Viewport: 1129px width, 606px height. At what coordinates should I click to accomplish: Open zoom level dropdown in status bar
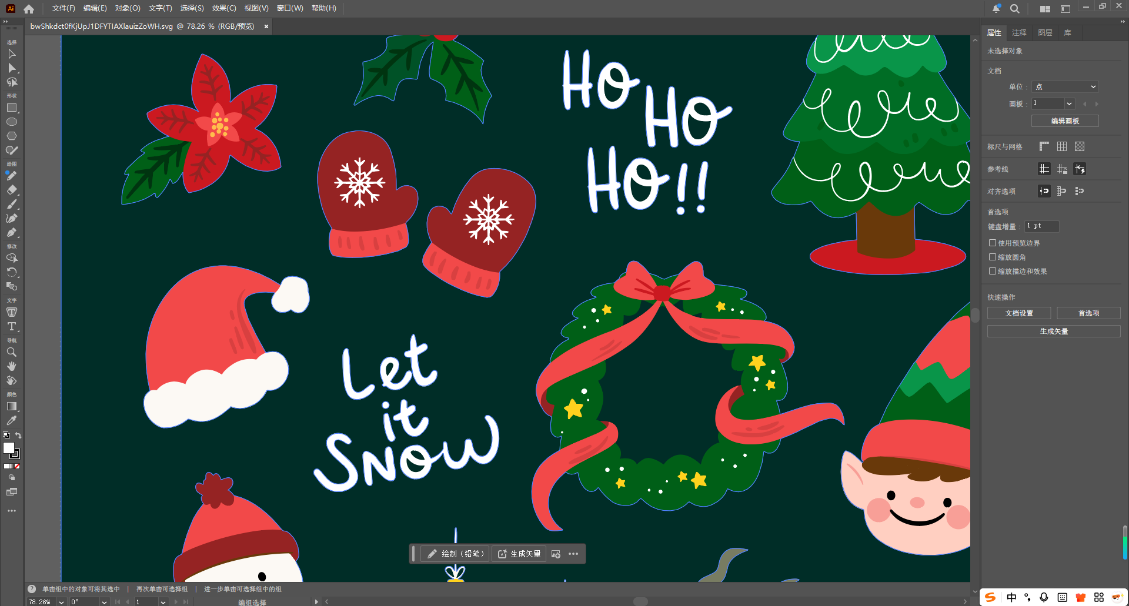61,602
